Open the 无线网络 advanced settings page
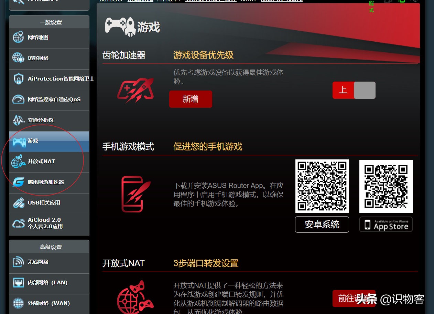Image resolution: width=434 pixels, height=314 pixels. tap(38, 263)
